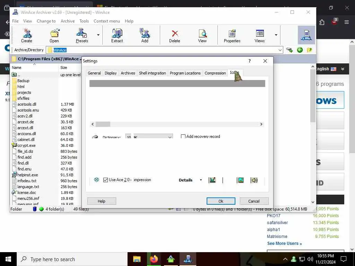Uncheck Use Ace 2.0 compression
This screenshot has width=355, height=266.
coord(105,180)
